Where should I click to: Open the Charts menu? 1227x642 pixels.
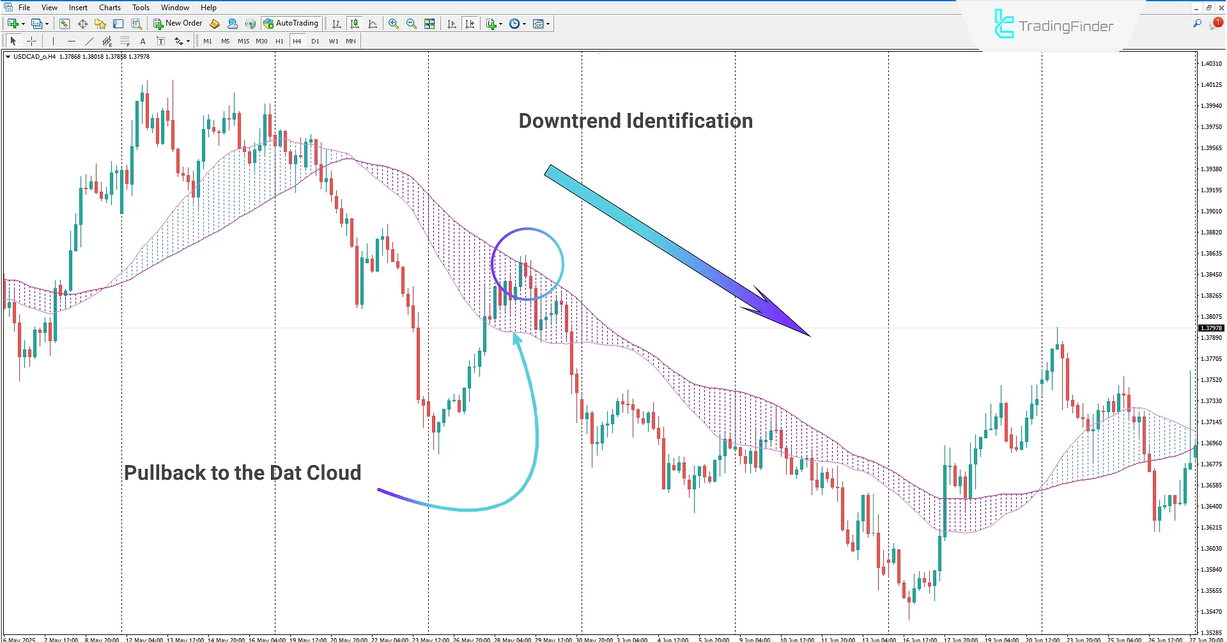pos(109,7)
